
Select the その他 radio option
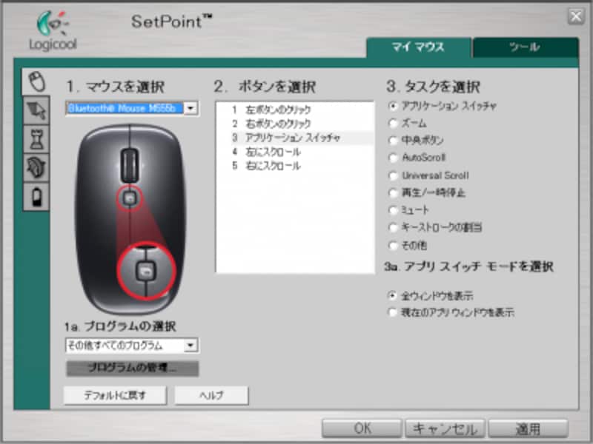(x=393, y=246)
